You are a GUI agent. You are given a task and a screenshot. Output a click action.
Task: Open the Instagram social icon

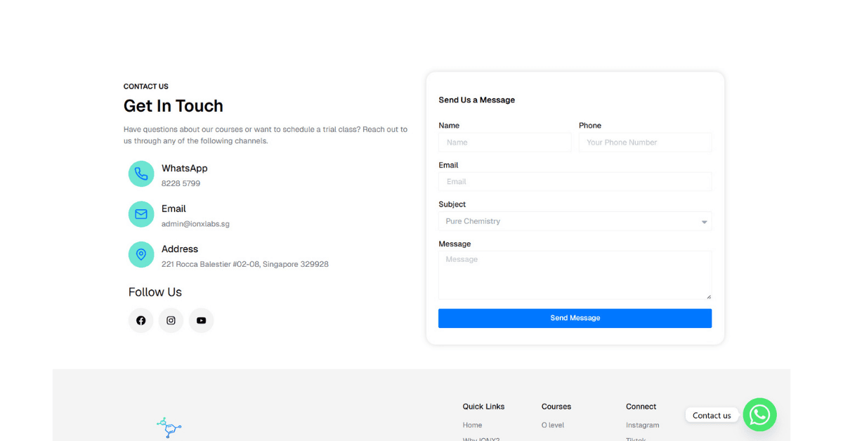pyautogui.click(x=171, y=320)
